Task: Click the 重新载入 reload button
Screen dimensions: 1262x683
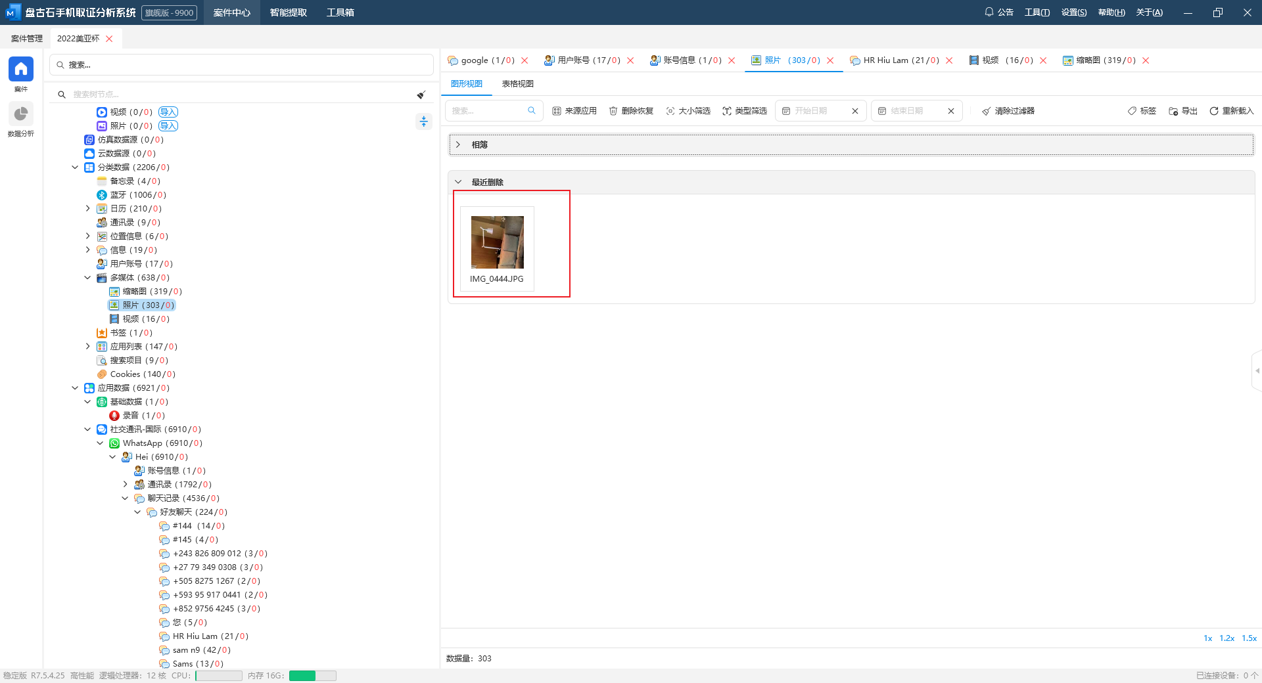Action: tap(1231, 111)
